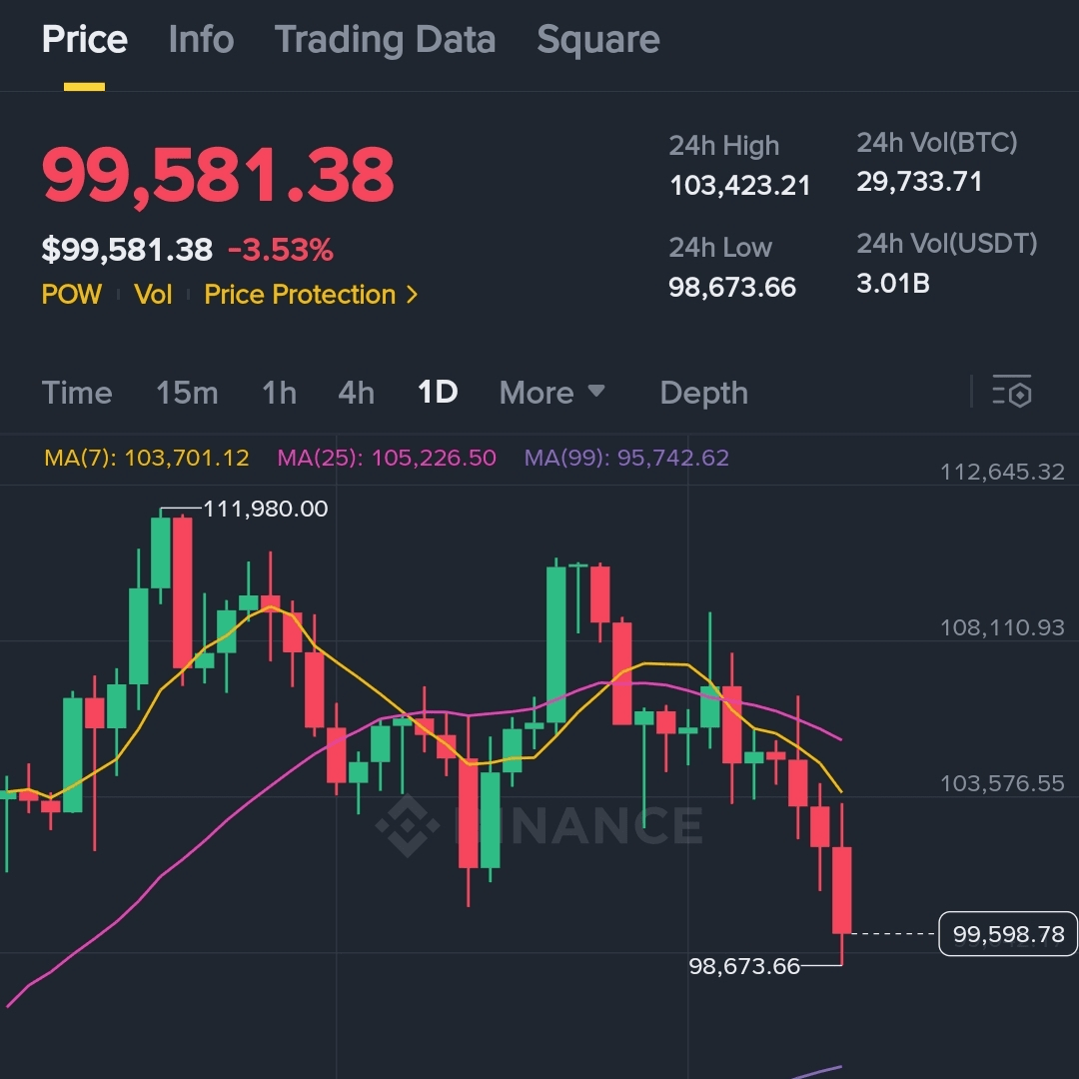Image resolution: width=1079 pixels, height=1079 pixels.
Task: Go to the Square tab
Action: 597,40
